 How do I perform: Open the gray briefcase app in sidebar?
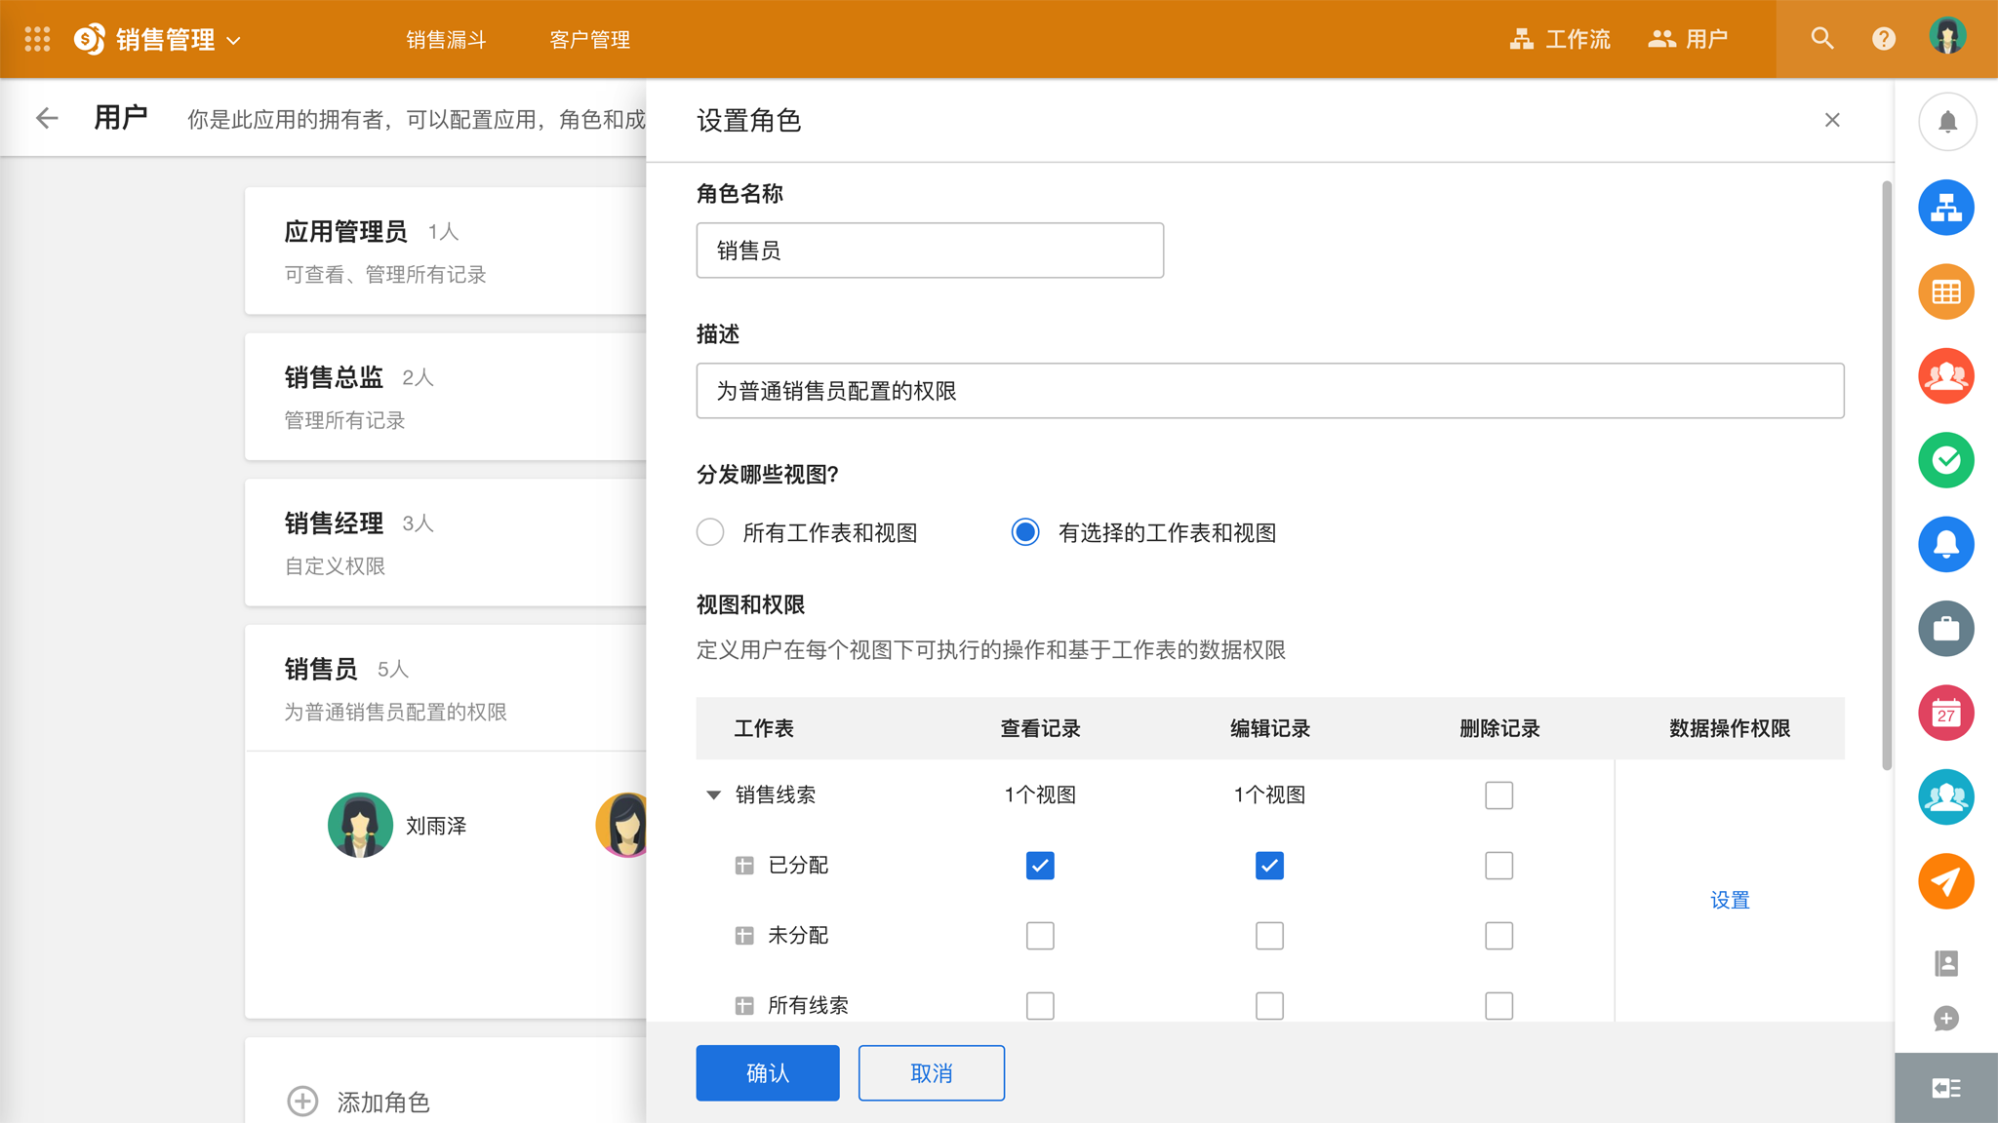coord(1946,629)
